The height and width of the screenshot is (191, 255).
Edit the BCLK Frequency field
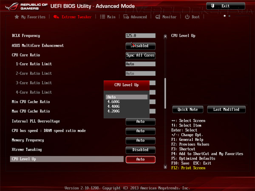click(x=141, y=36)
